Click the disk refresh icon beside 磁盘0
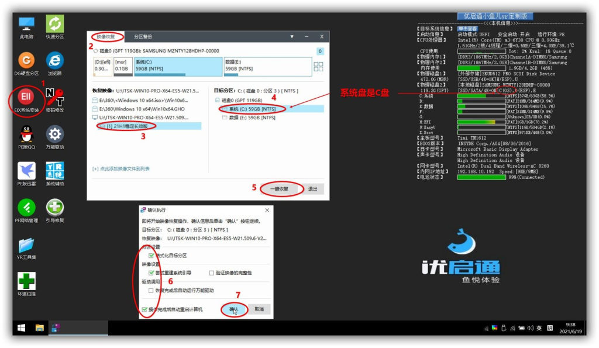Image resolution: width=599 pixels, height=348 pixels. [x=95, y=51]
